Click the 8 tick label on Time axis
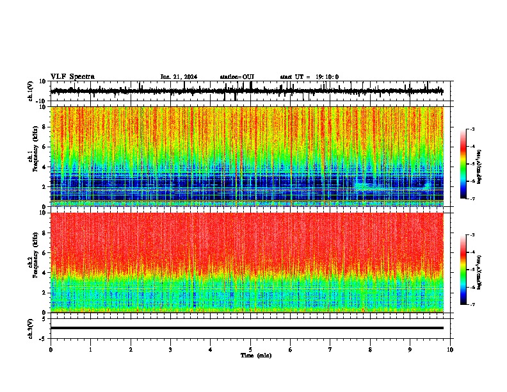Viewport: 507px width, 392px height. pos(370,350)
